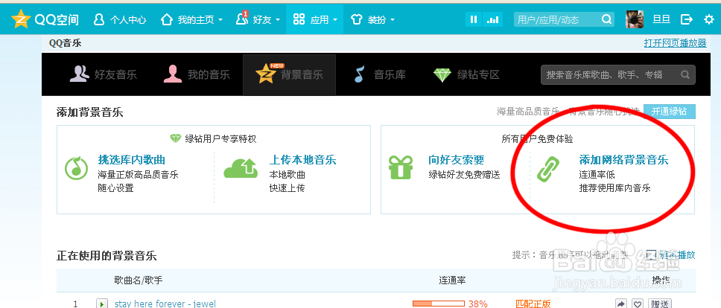Play the song stay here forever
This screenshot has height=308, width=721.
(x=102, y=304)
